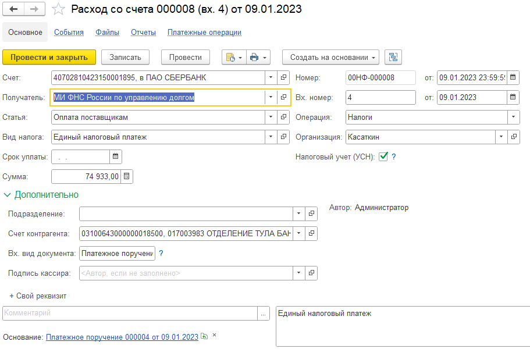Viewport: 530px width, 352px height.
Task: Open calendar for the Вх. номер date
Action: pos(513,97)
